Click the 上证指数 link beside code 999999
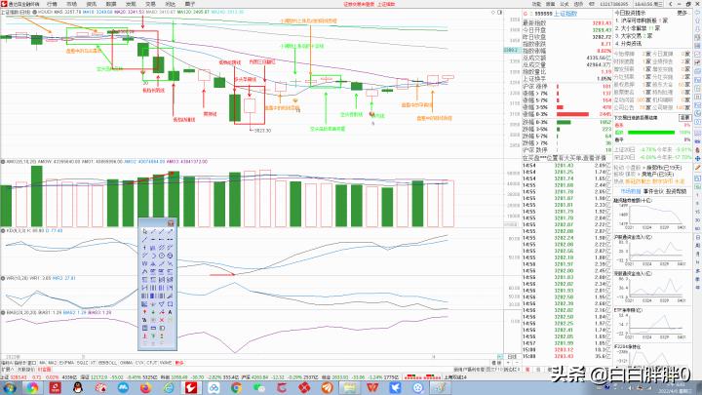Image resolution: width=702 pixels, height=395 pixels. 565,14
